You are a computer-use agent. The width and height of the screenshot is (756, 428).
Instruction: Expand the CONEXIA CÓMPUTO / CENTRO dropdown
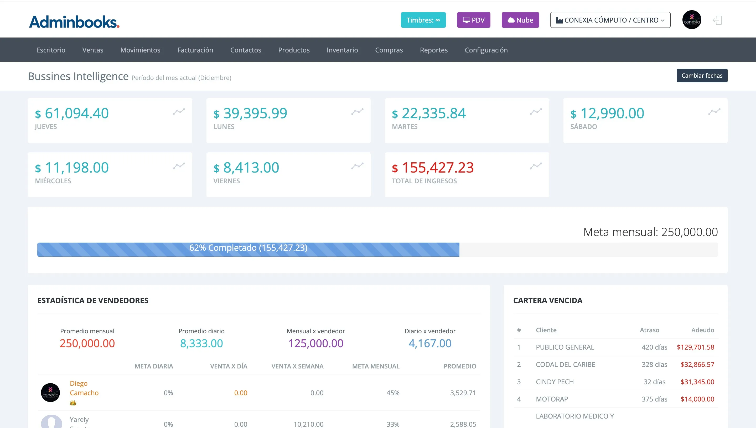coord(610,20)
